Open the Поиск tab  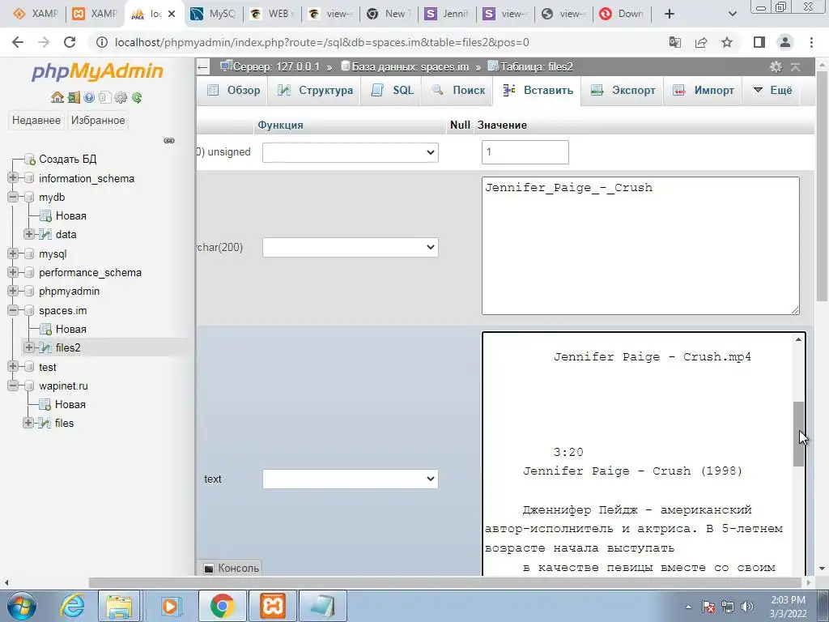click(x=458, y=91)
